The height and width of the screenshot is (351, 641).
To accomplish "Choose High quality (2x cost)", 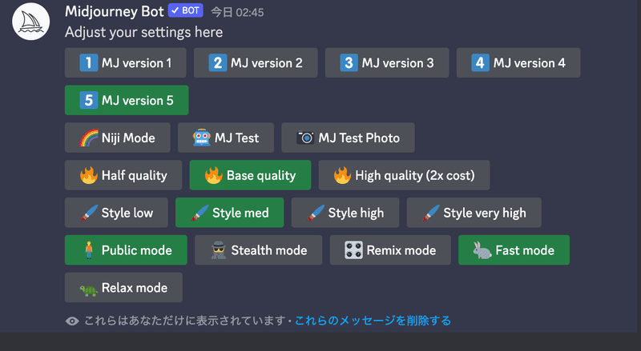I will tap(404, 175).
